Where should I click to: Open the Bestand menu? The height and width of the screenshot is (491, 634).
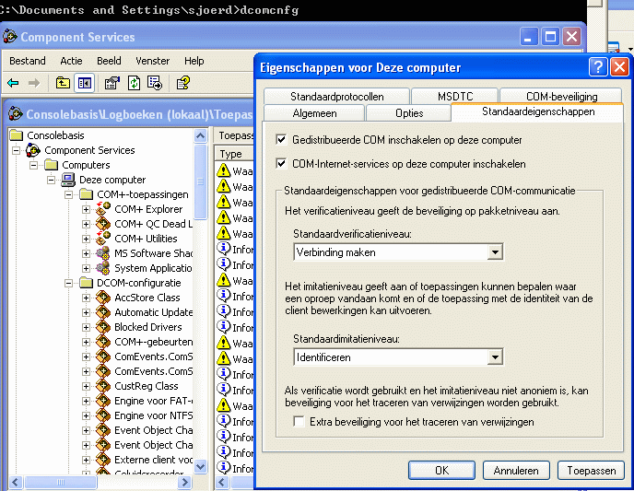coord(28,61)
